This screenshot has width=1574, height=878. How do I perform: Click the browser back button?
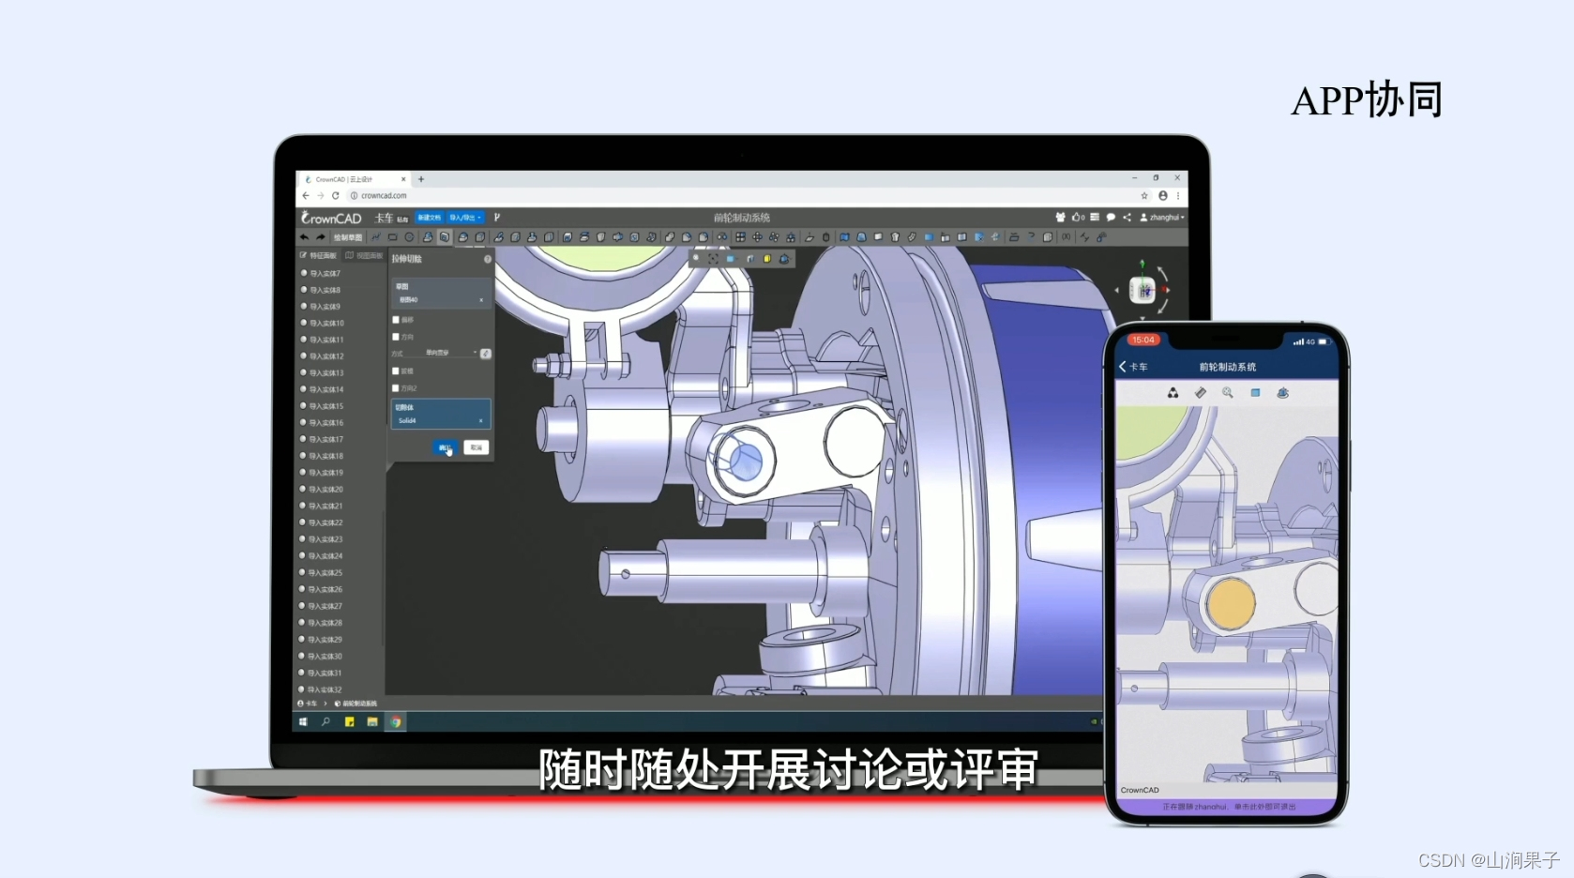(305, 196)
